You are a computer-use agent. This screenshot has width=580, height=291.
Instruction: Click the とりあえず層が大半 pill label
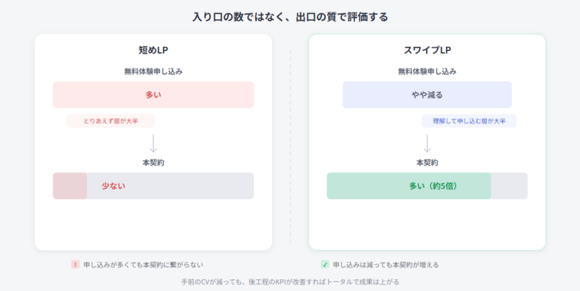(110, 121)
